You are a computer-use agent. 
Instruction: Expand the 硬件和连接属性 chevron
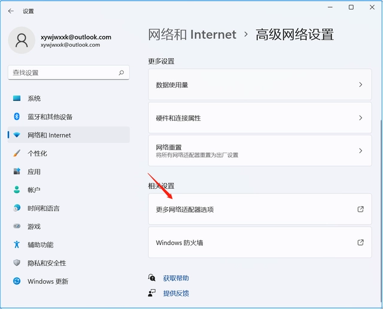(360, 118)
